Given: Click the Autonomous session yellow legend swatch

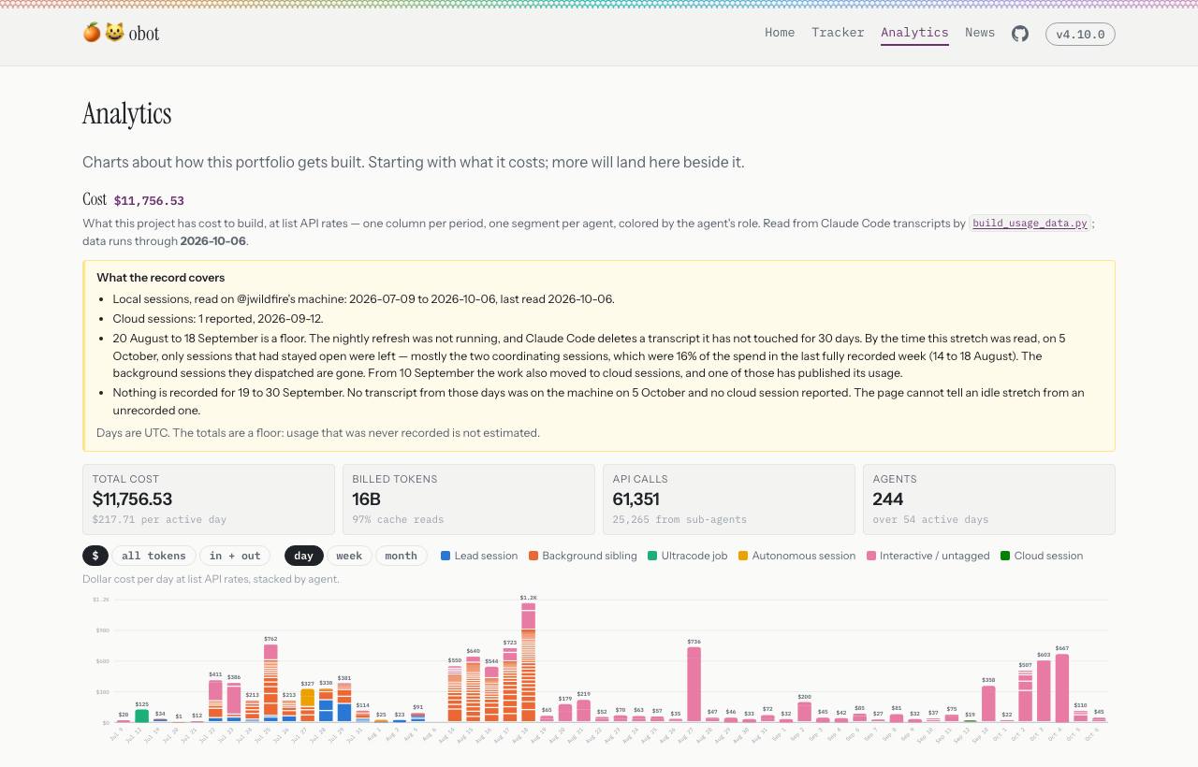Looking at the screenshot, I should click(x=743, y=556).
